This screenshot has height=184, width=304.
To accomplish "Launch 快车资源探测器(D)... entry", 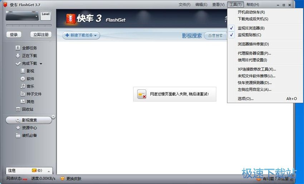I will 255,83.
